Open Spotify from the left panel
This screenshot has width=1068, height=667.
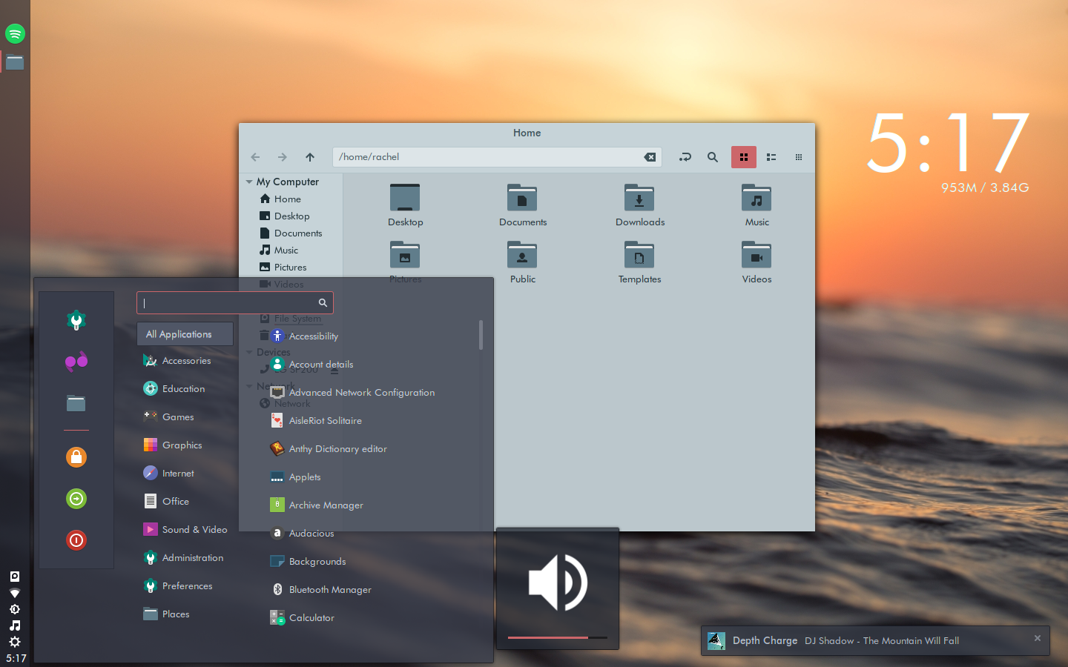15,33
